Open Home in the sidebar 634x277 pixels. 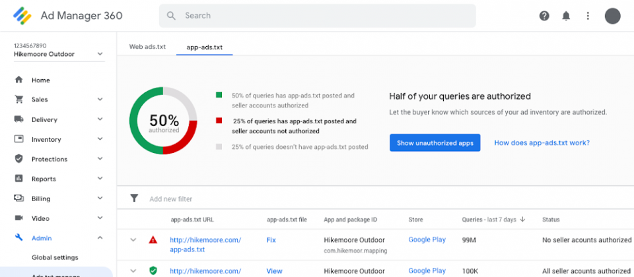click(41, 80)
